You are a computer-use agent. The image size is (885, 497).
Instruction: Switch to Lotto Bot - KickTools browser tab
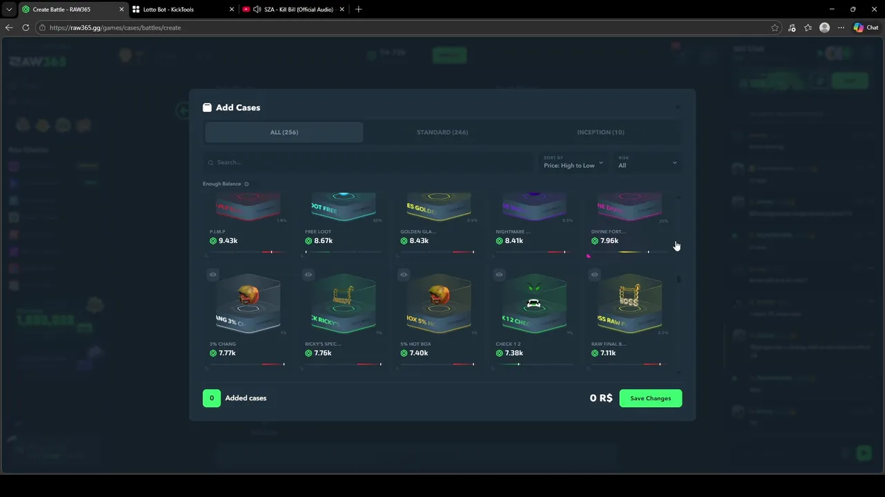coord(183,9)
